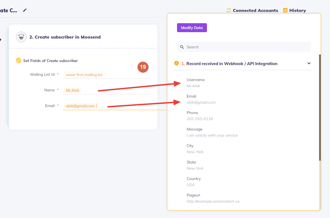The width and height of the screenshot is (330, 218).
Task: Collapse the Record received in Webhook section
Action: tap(309, 63)
